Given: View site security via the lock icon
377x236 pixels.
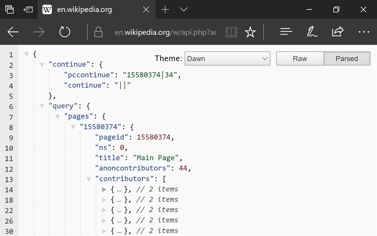Looking at the screenshot, I should click(x=98, y=32).
